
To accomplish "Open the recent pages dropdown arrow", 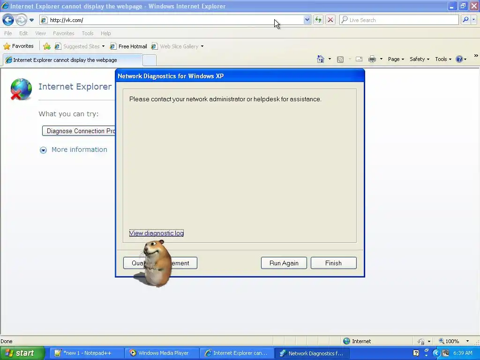I will pyautogui.click(x=31, y=20).
